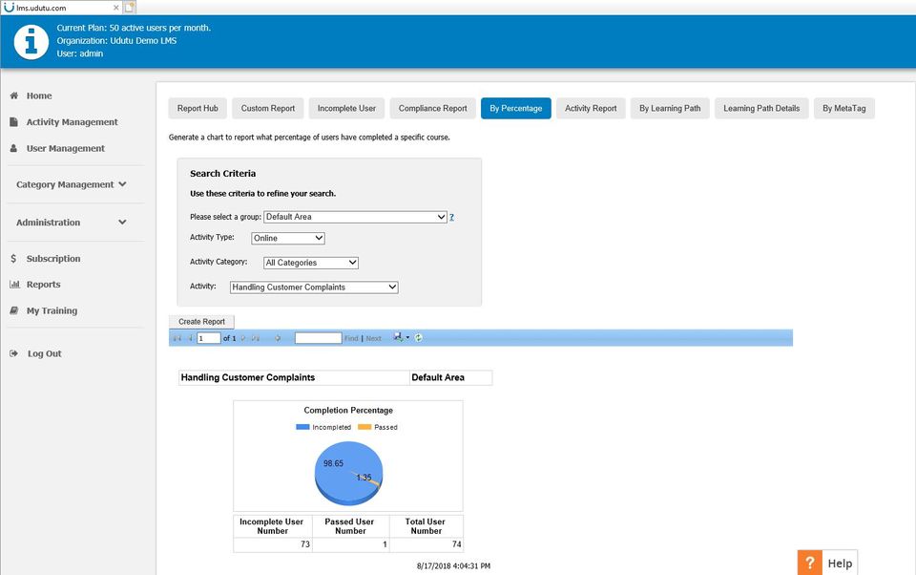Click the Reports bar chart icon
This screenshot has height=575, width=916.
pos(14,285)
